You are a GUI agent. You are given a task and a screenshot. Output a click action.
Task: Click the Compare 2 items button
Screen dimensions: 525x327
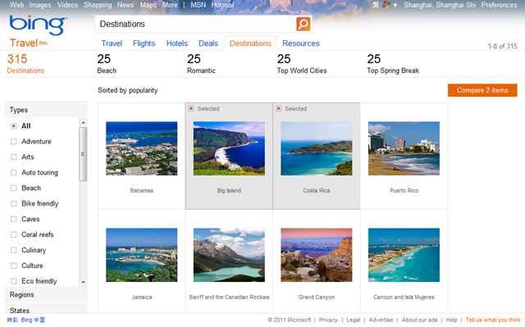pyautogui.click(x=482, y=90)
